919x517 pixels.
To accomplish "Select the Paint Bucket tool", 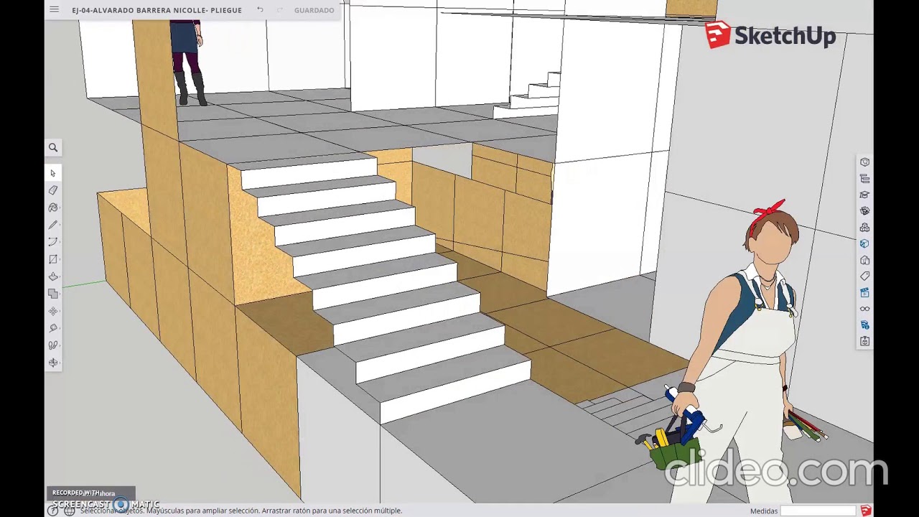I will pos(53,208).
